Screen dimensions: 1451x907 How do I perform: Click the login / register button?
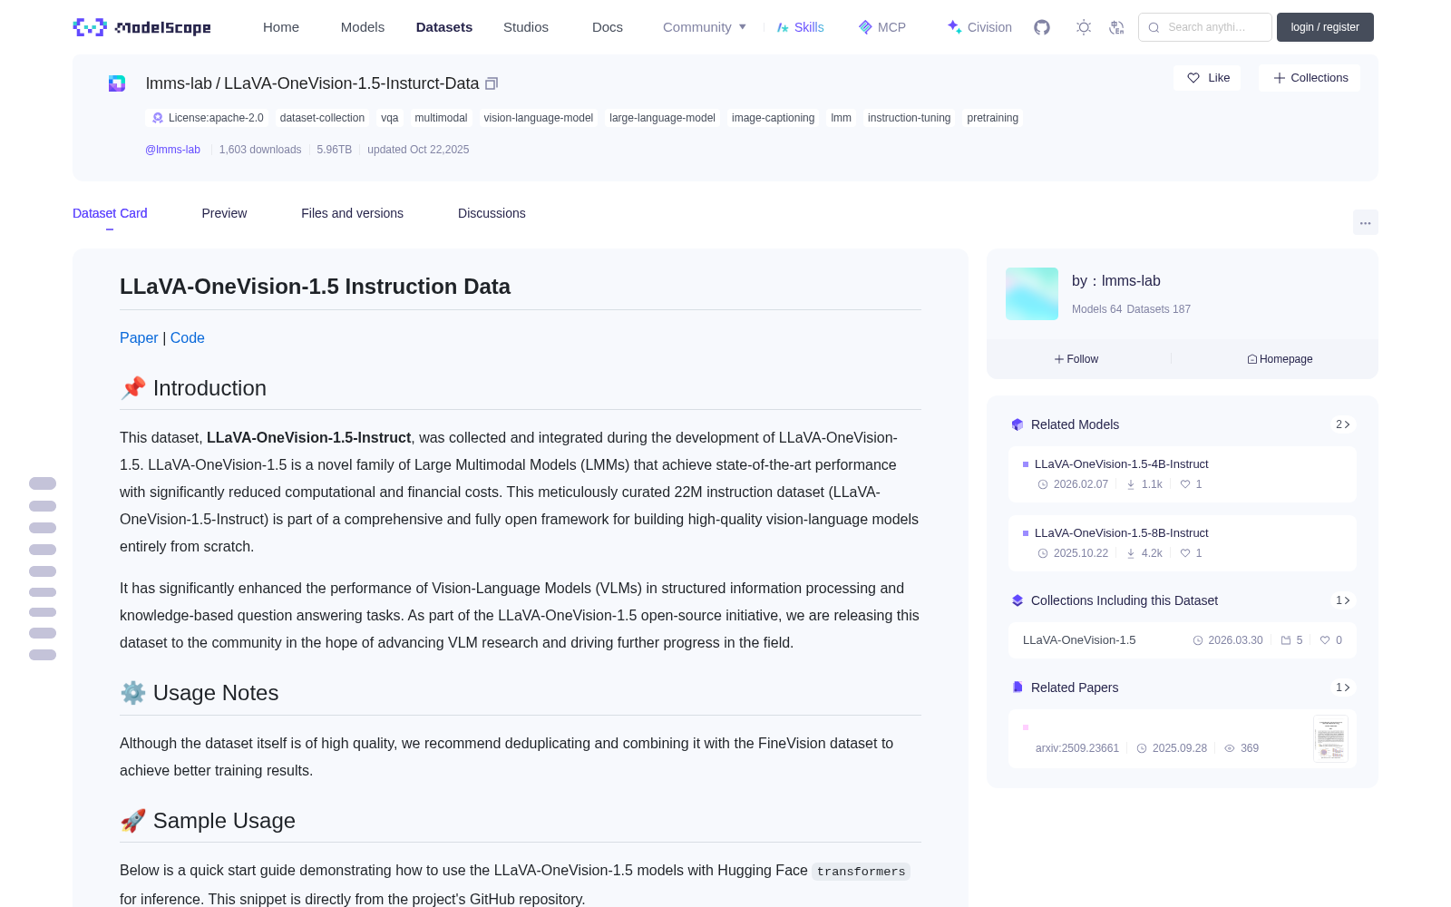click(x=1325, y=27)
